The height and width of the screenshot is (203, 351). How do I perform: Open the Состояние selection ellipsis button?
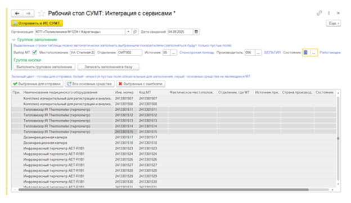(x=314, y=53)
